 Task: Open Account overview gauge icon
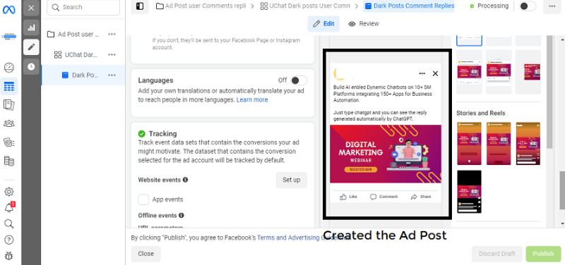(9, 67)
